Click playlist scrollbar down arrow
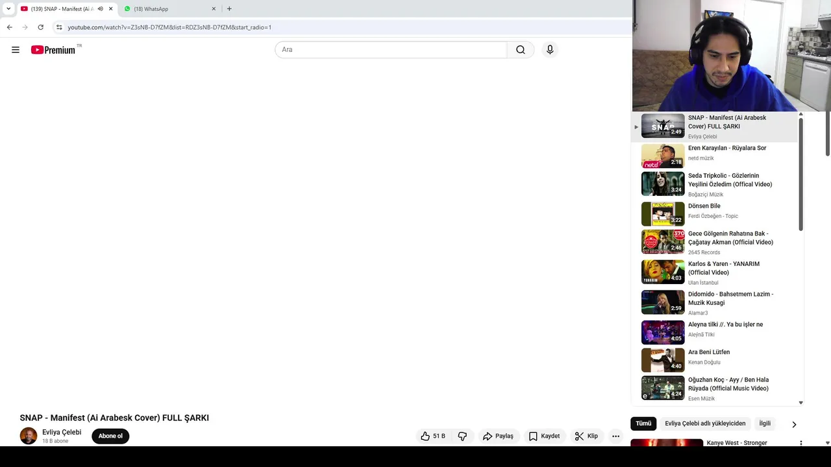This screenshot has width=831, height=467. (800, 403)
